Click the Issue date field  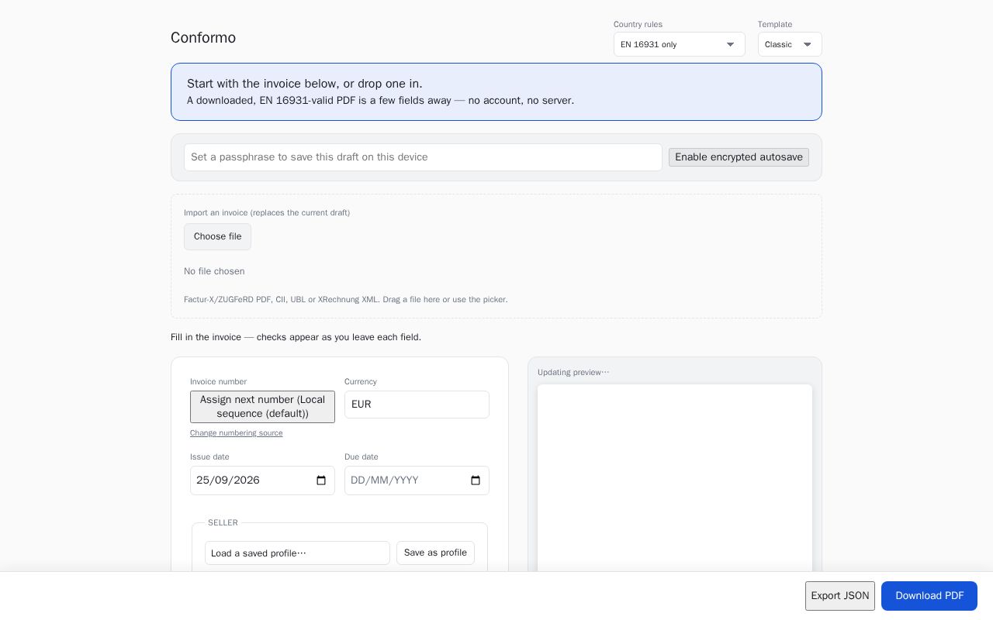pyautogui.click(x=262, y=480)
